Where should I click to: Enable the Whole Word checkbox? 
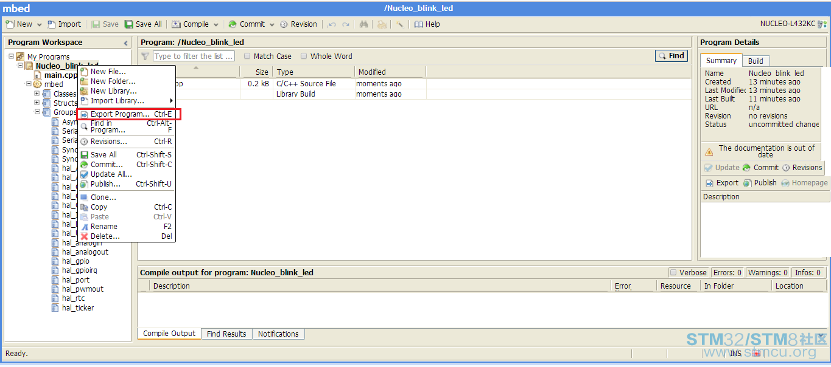(304, 56)
